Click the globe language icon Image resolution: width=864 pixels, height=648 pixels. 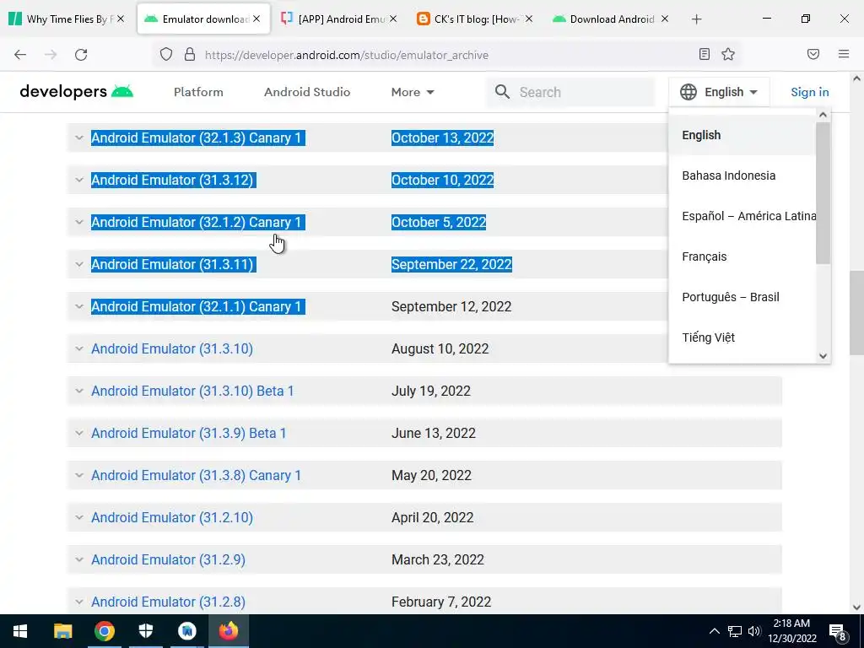[x=688, y=92]
